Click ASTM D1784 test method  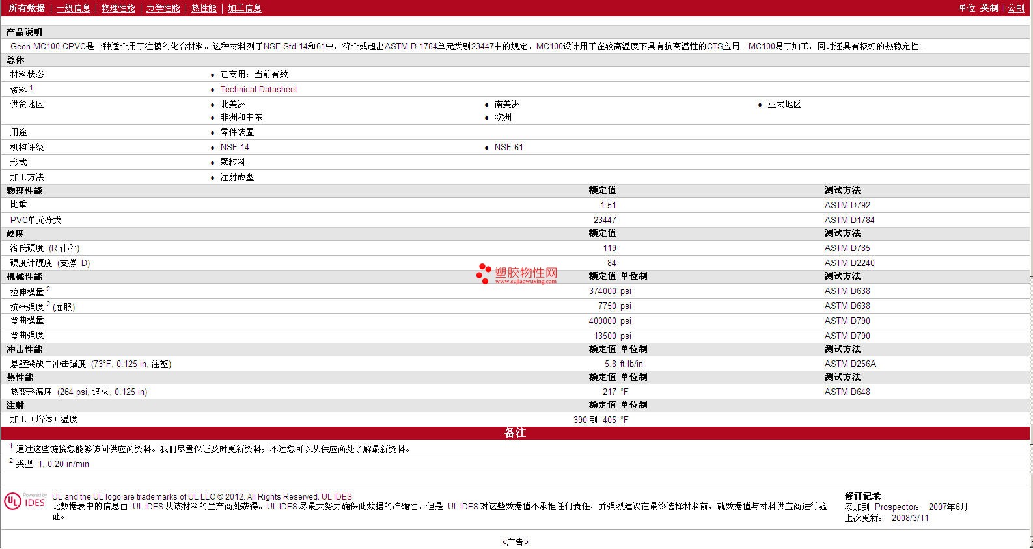[849, 221]
